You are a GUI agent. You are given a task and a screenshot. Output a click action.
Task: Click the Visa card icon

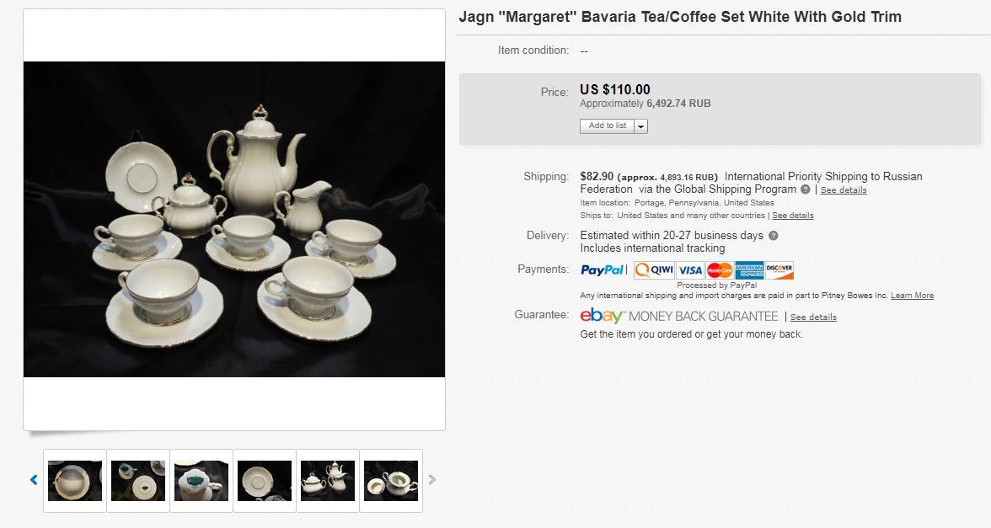tap(689, 270)
